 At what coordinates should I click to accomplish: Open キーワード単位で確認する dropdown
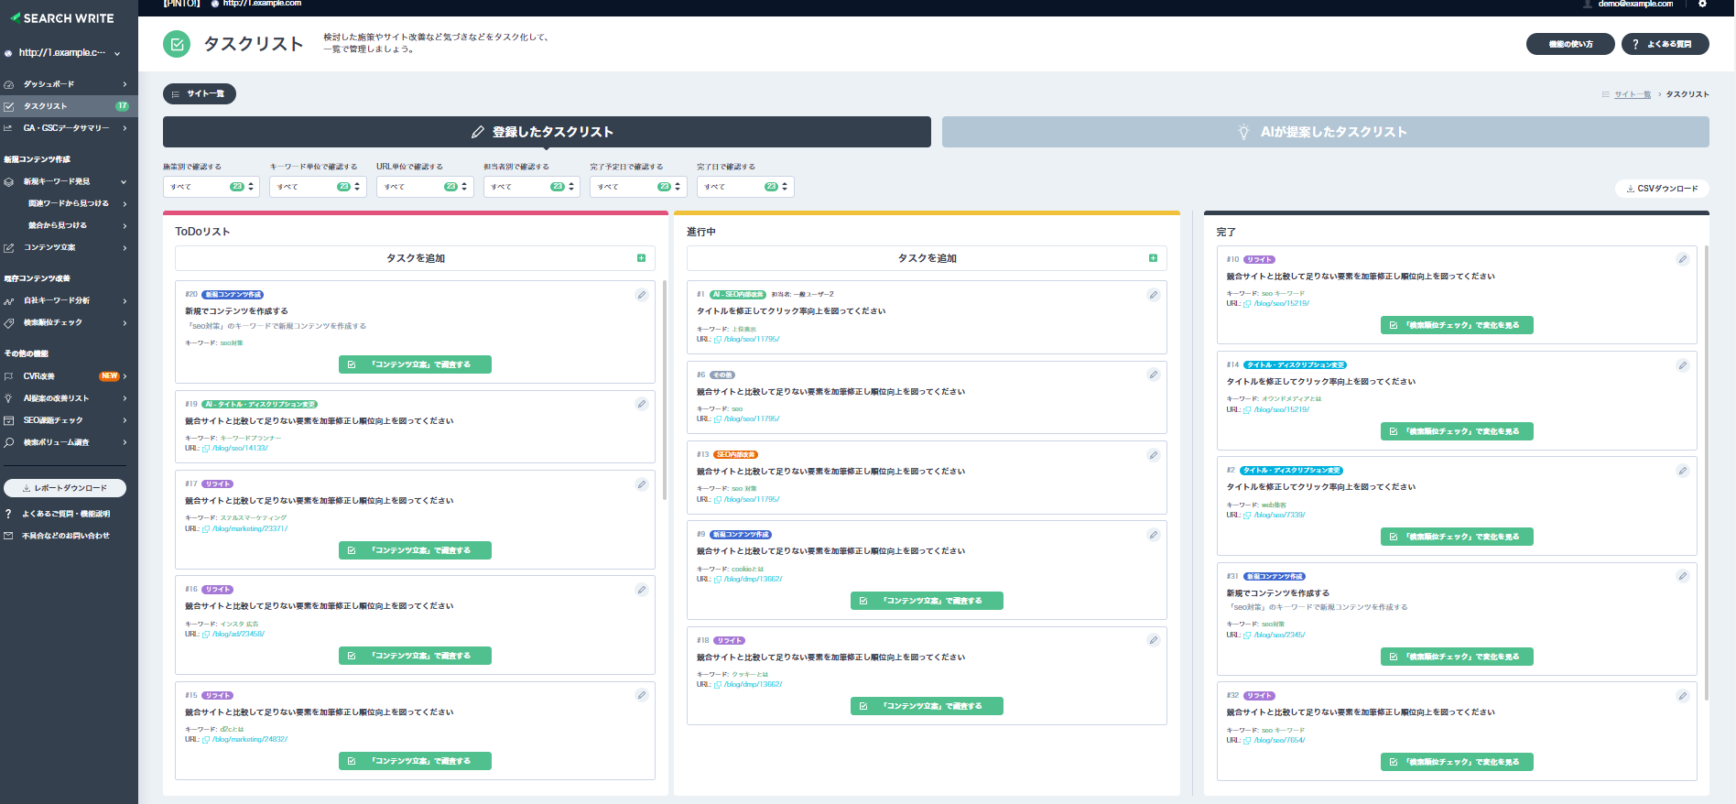point(318,187)
